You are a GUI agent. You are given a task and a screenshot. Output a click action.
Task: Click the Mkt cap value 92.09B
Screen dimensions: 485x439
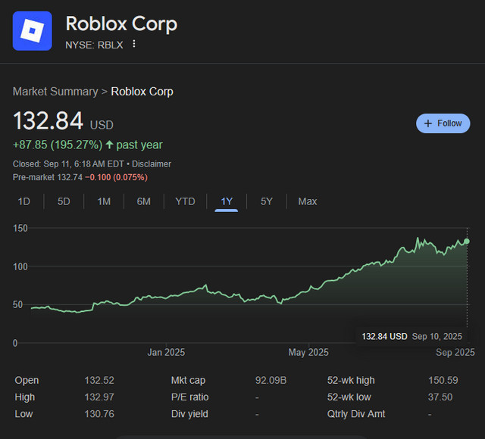[x=271, y=380]
